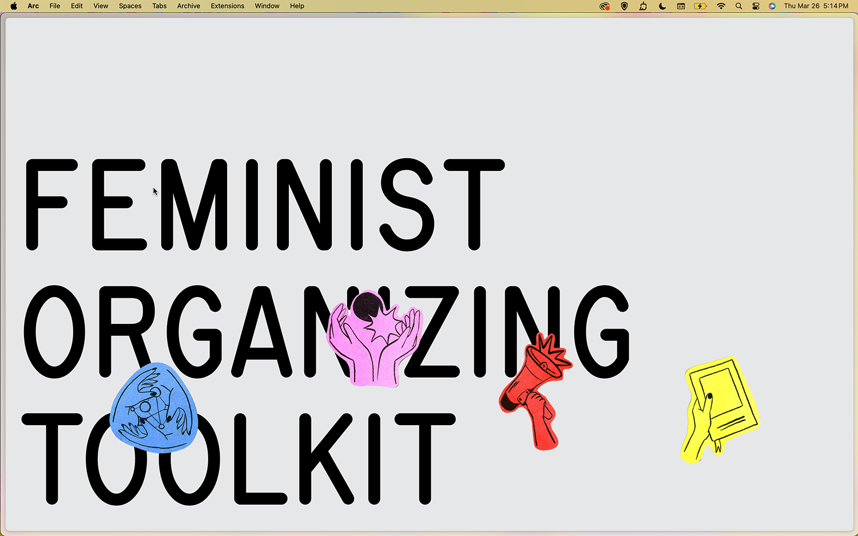Open the Wi-Fi status menu
This screenshot has height=536, width=858.
[721, 6]
